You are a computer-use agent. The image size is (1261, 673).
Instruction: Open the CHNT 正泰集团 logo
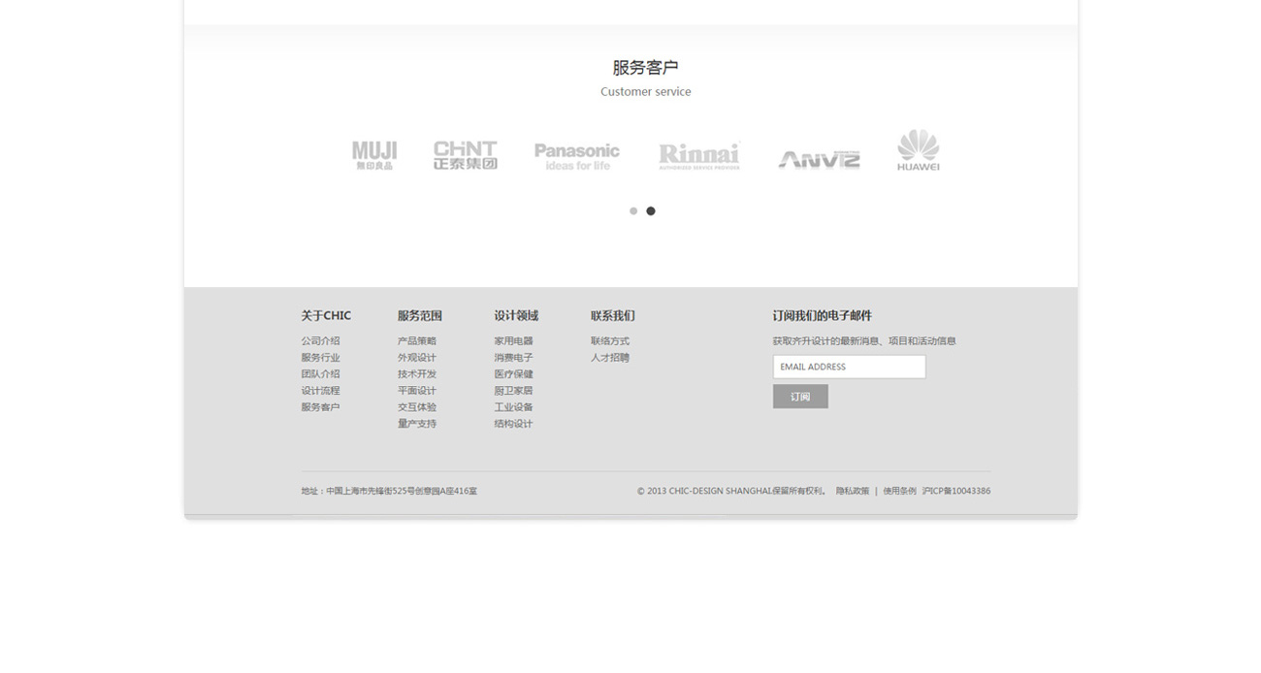(x=466, y=155)
